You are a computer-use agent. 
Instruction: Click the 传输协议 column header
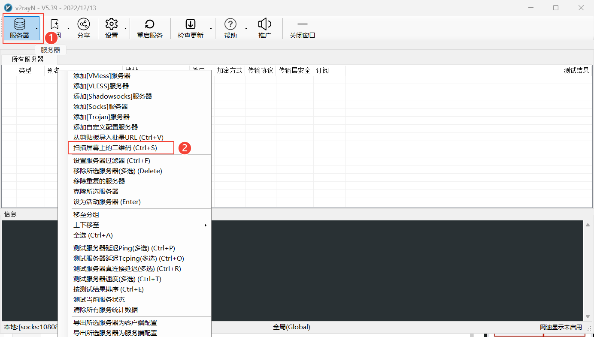point(261,71)
